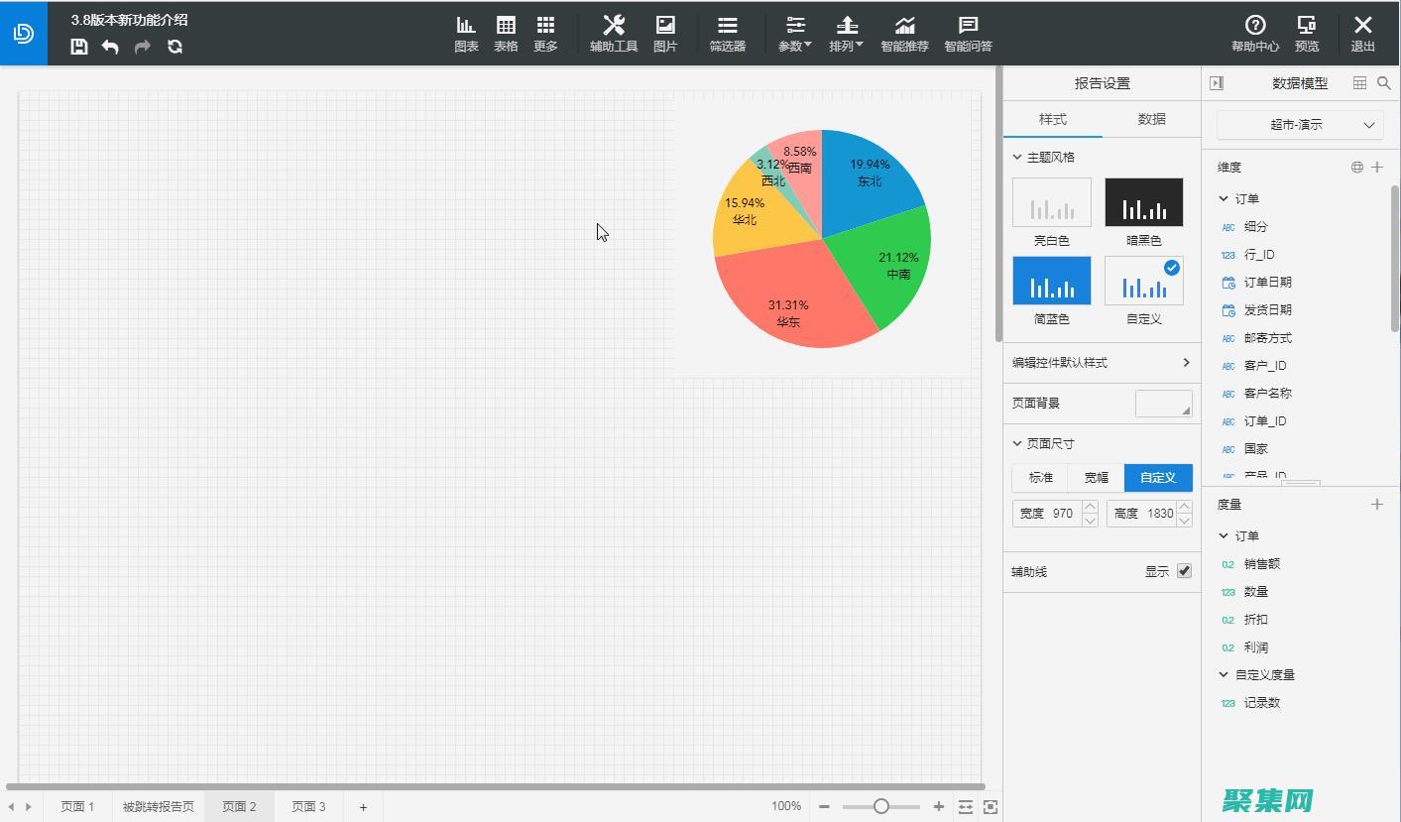This screenshot has height=822, width=1401.
Task: Collapse the 主题风格 section
Action: (1017, 157)
